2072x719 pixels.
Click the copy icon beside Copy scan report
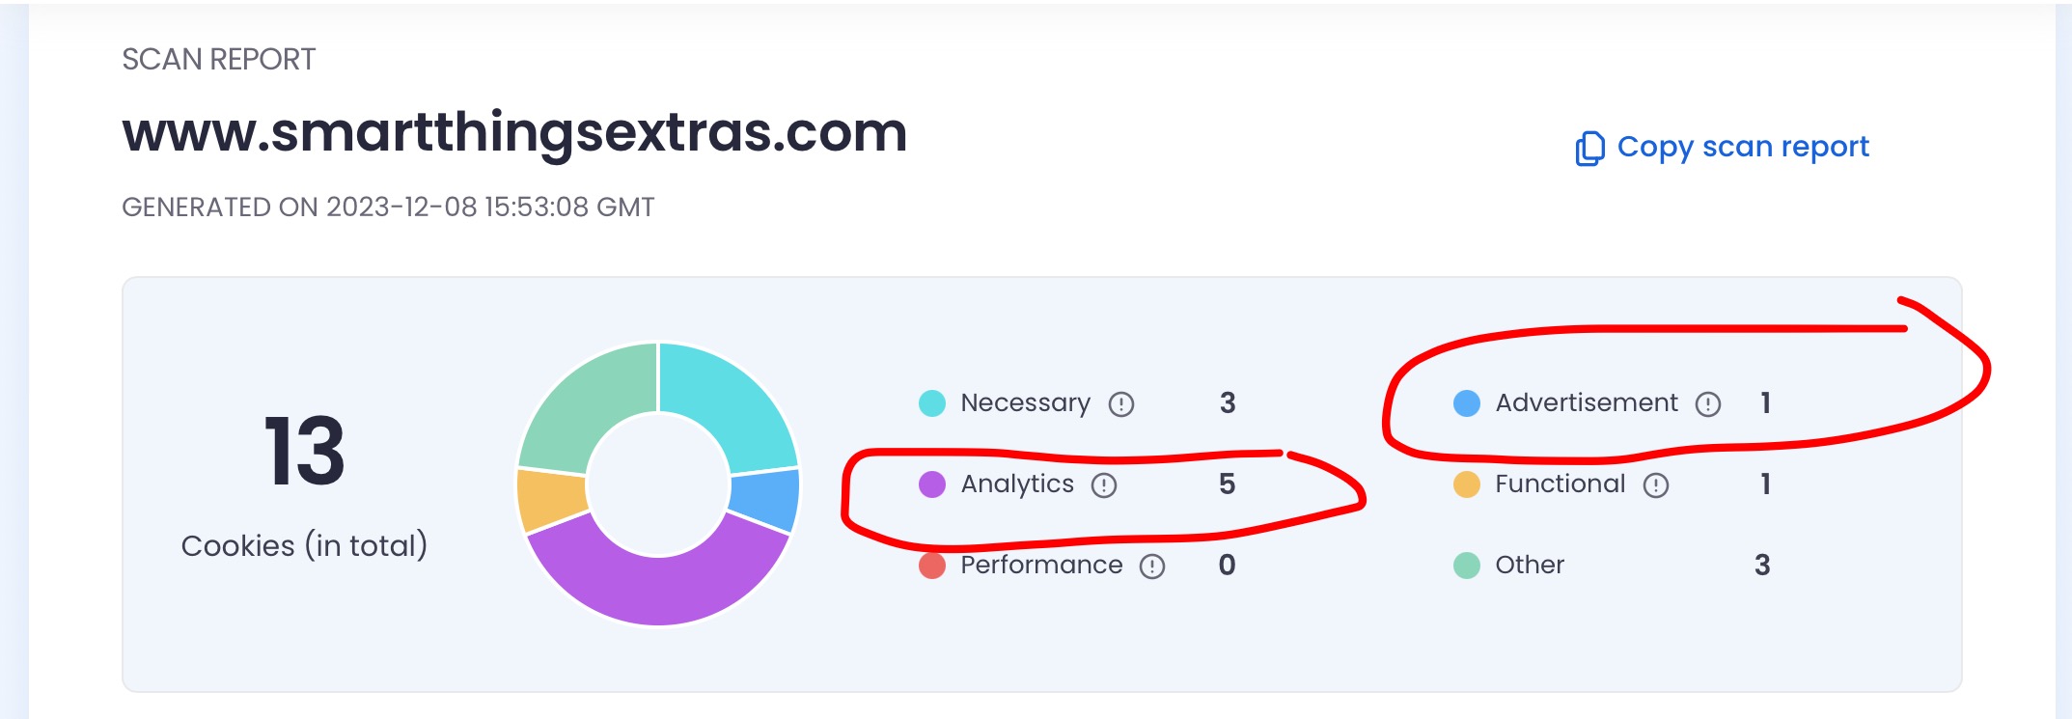coord(1589,149)
